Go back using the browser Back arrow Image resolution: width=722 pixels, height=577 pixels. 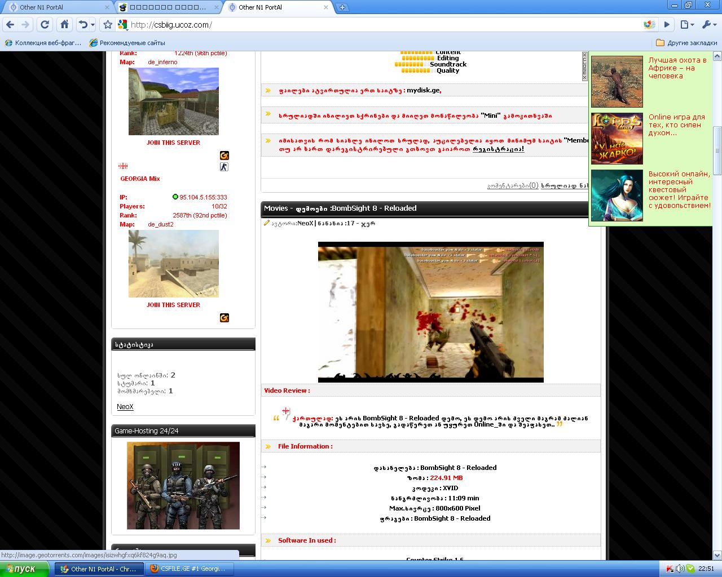point(10,25)
